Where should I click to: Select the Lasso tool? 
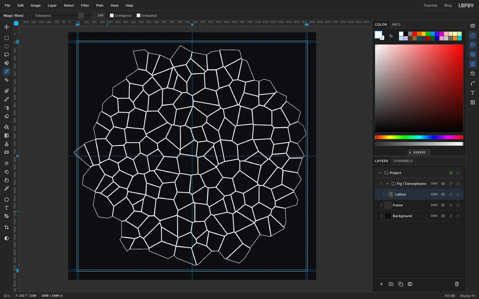coord(7,55)
